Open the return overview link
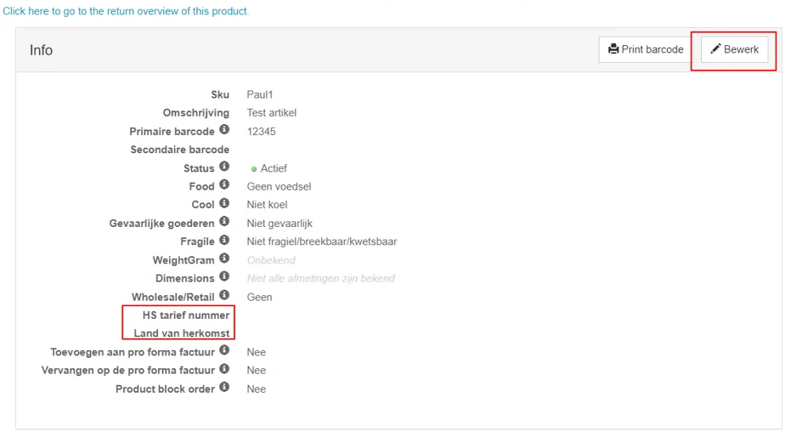Screen dimensions: 791x437 click(126, 11)
